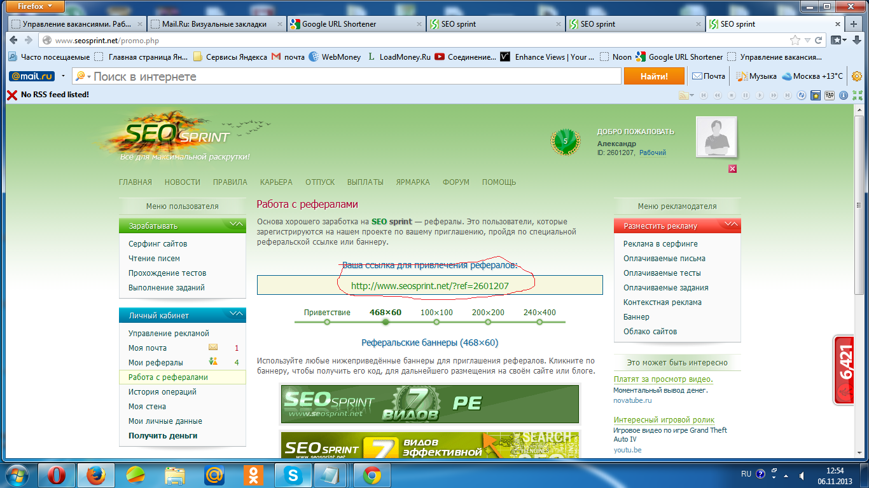
Task: Open the RSS feed list dropdown arrow
Action: coord(693,95)
